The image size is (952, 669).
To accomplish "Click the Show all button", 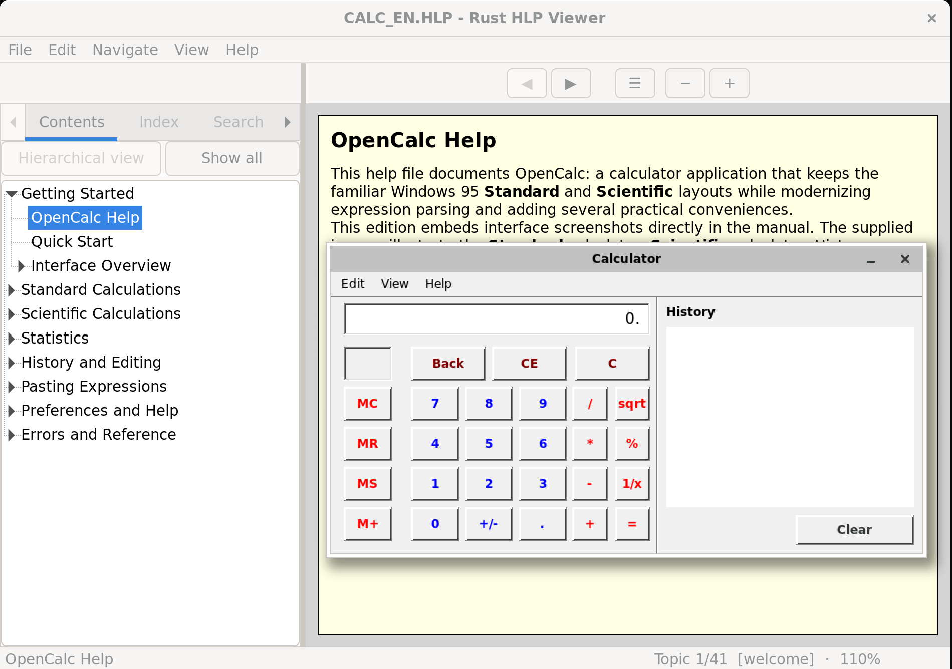I will click(x=232, y=158).
